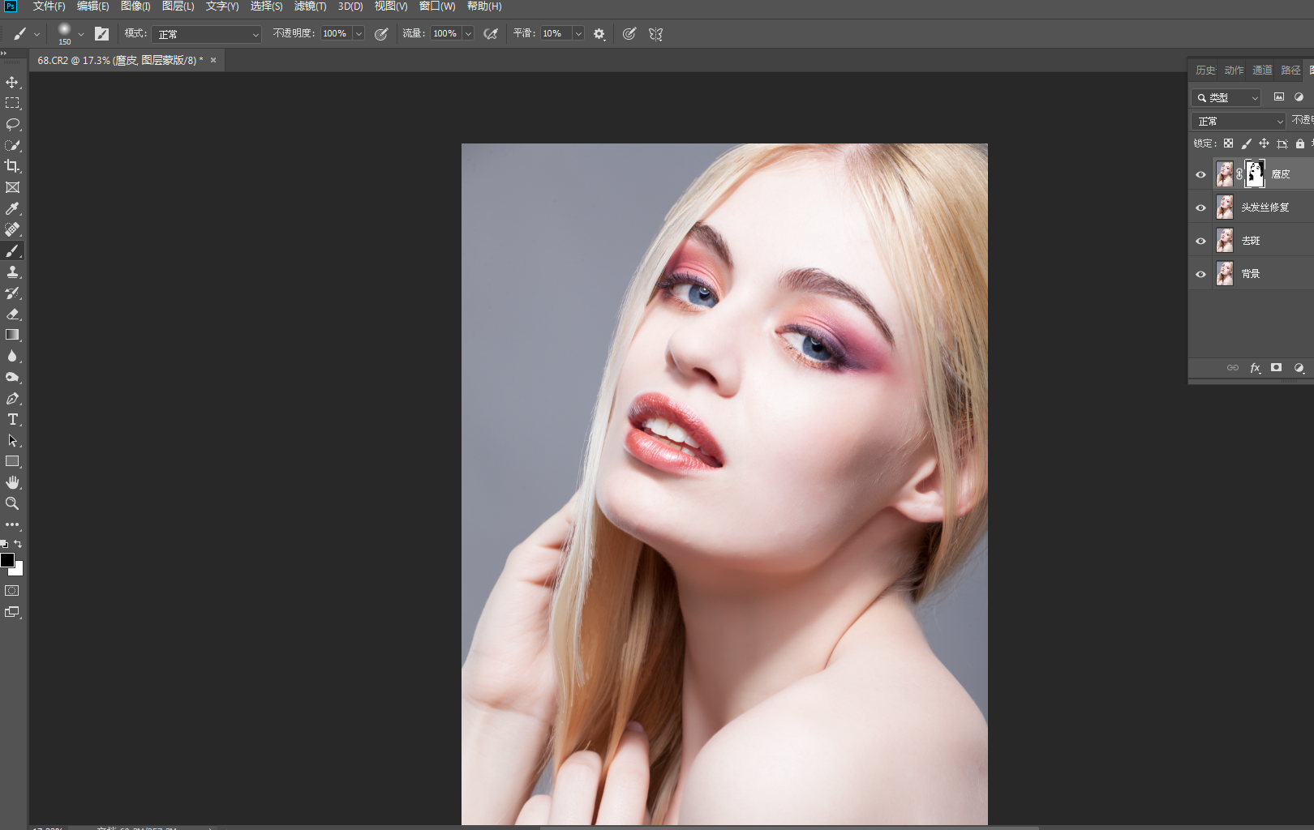Select the Brush tool in toolbox
This screenshot has width=1314, height=830.
click(x=12, y=250)
